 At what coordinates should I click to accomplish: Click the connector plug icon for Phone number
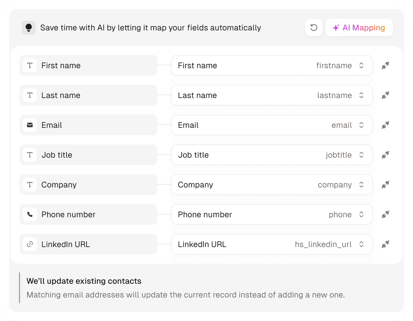click(385, 214)
